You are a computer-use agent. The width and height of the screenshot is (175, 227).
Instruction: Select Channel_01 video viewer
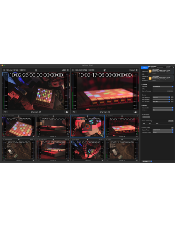tap(36, 91)
